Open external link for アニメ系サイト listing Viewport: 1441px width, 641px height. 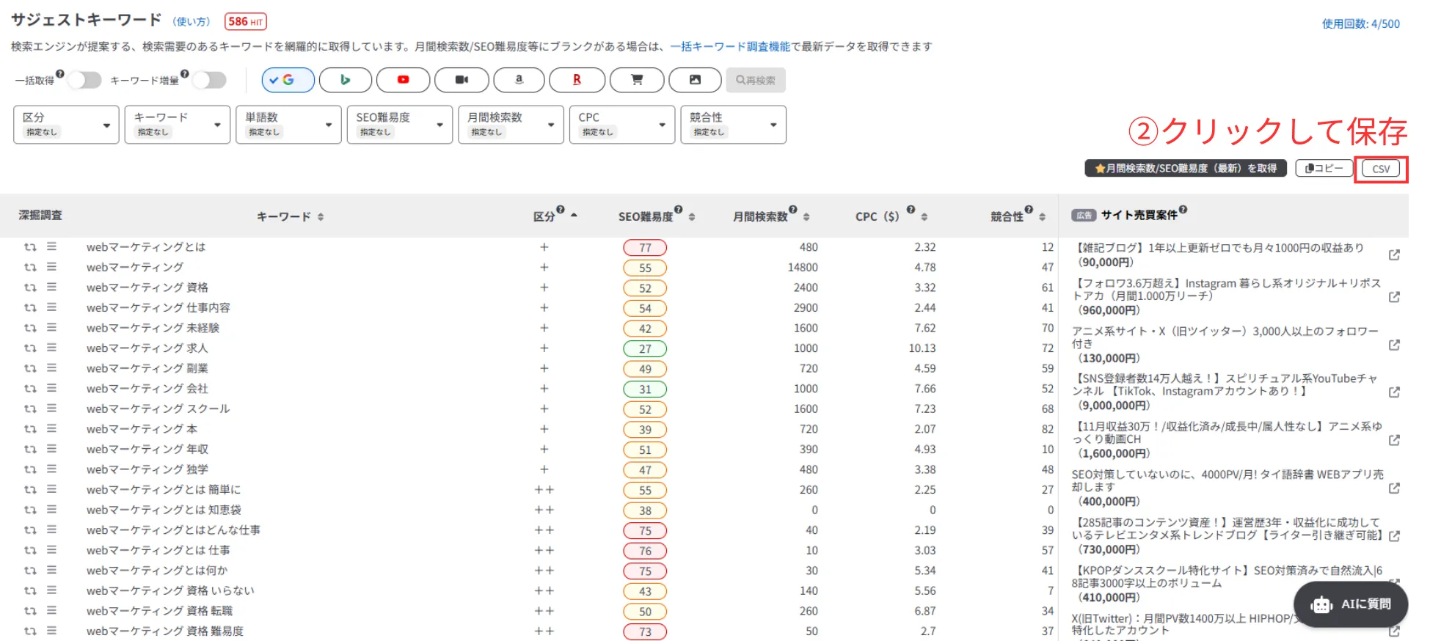tap(1394, 345)
